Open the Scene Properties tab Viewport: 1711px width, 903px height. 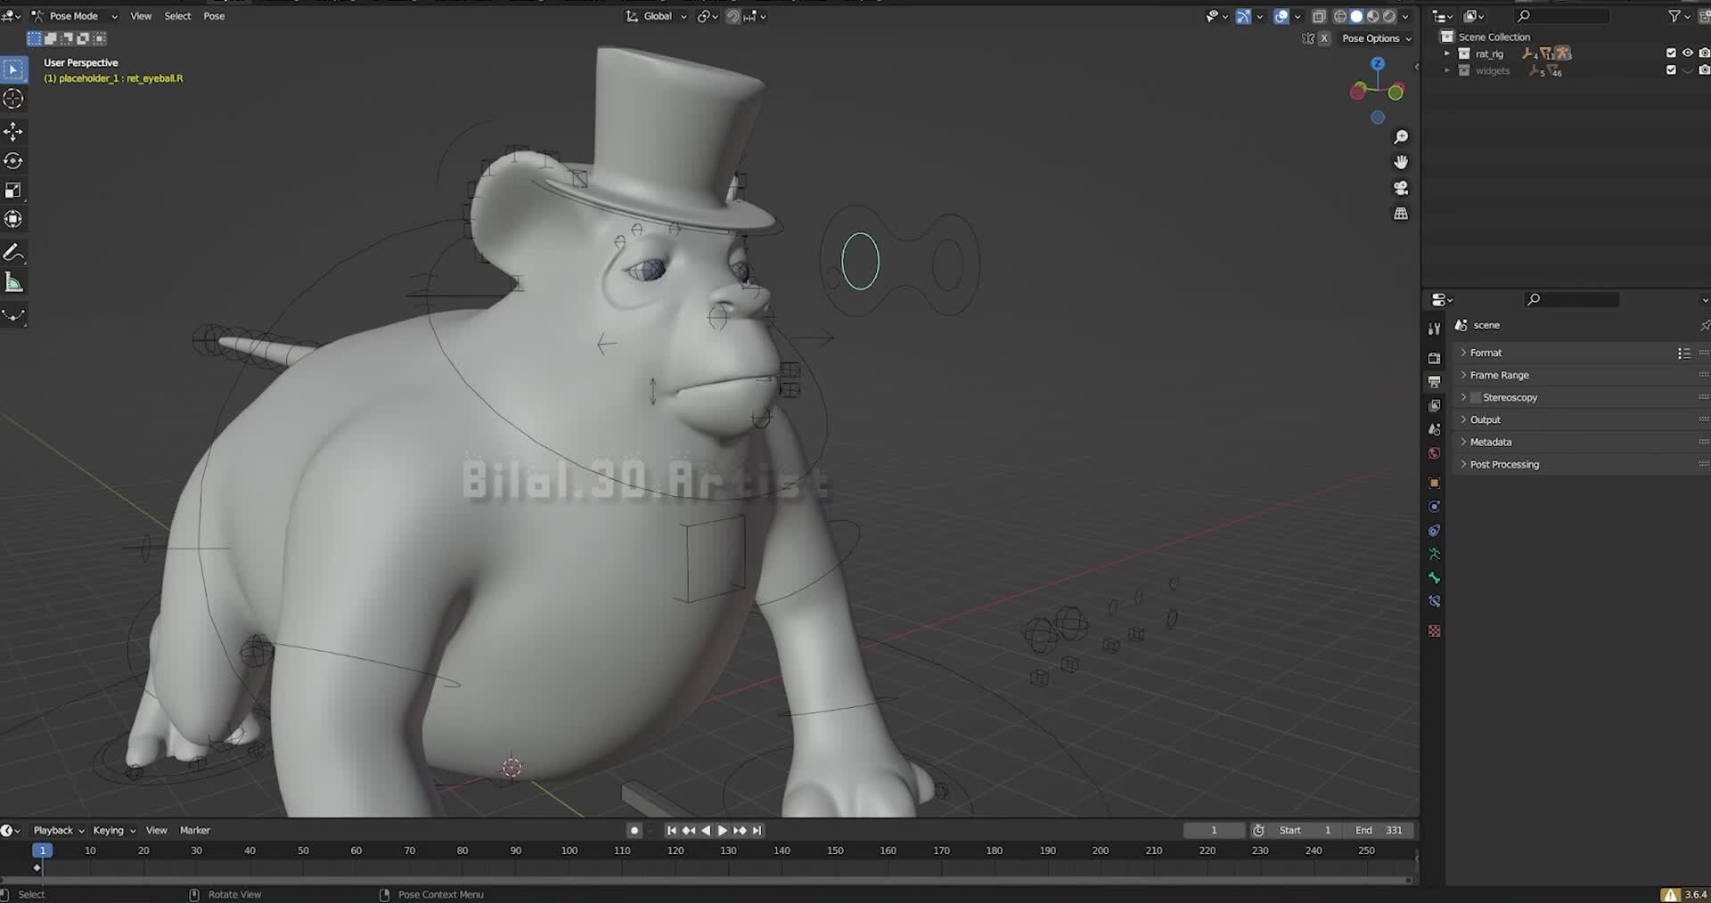(x=1435, y=430)
